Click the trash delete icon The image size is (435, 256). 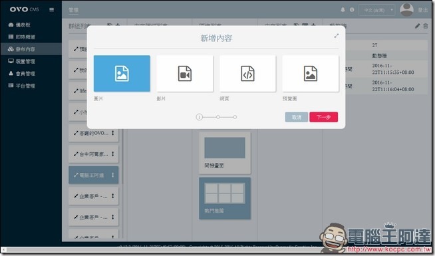pyautogui.click(x=426, y=26)
